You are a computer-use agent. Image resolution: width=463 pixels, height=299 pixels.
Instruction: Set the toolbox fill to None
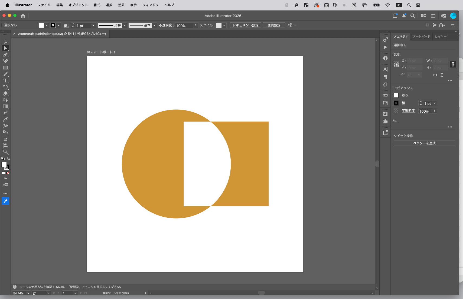point(8,173)
